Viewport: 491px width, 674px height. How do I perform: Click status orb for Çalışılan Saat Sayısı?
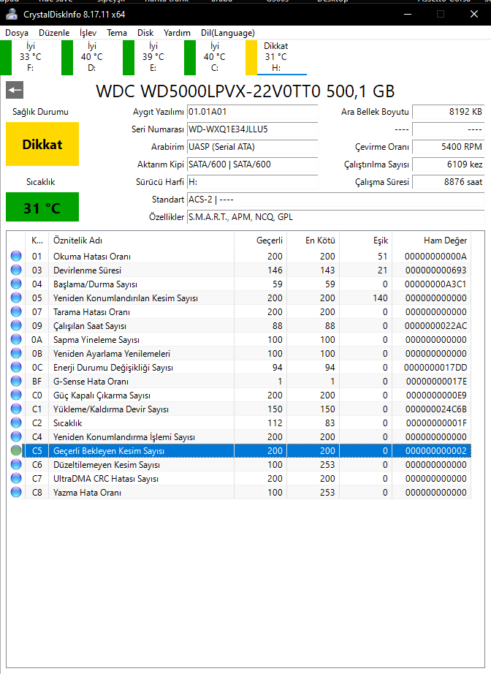point(16,326)
